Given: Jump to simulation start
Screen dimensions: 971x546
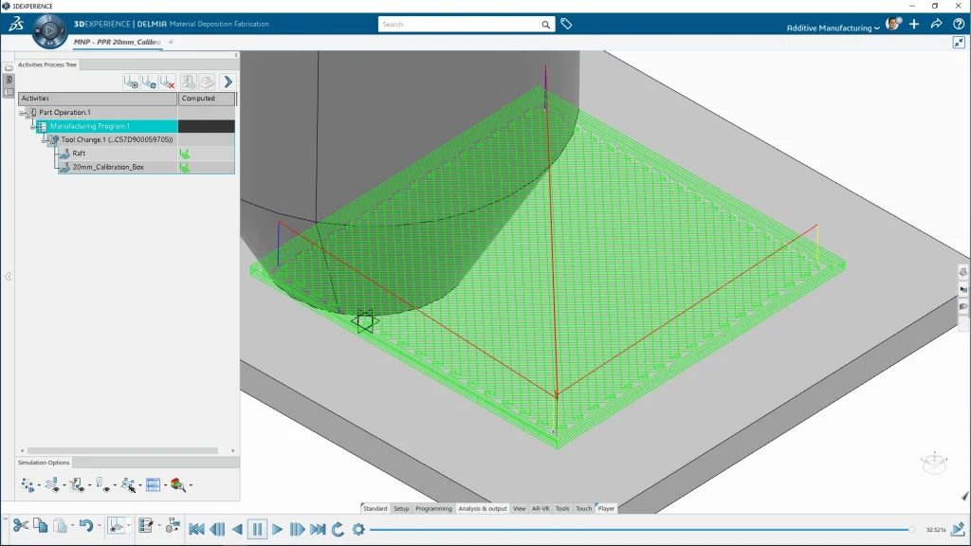Looking at the screenshot, I should click(196, 529).
